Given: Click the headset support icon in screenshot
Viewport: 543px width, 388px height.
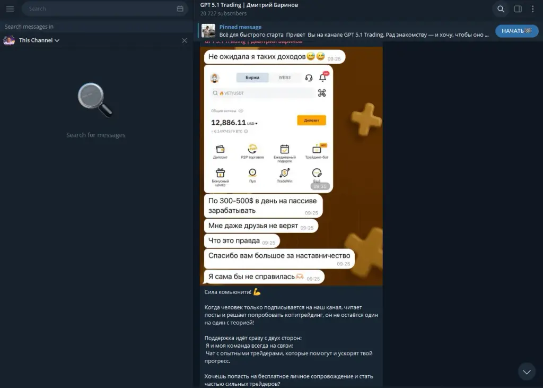Looking at the screenshot, I should pos(309,78).
